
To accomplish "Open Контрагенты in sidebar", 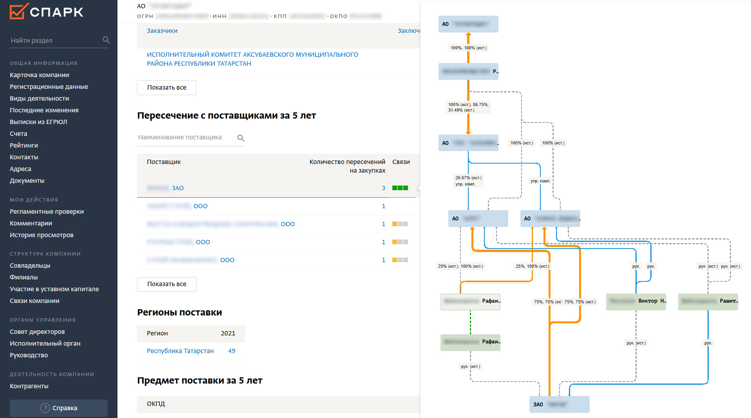I will click(29, 386).
